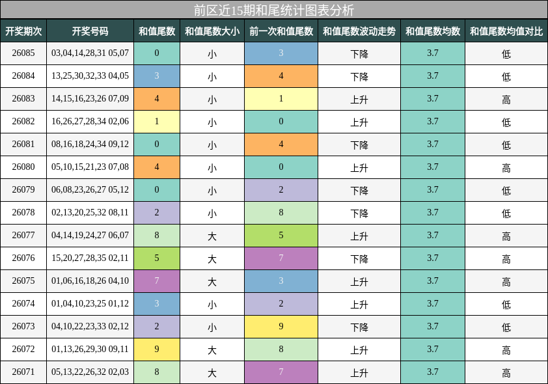Viewport: 548px width, 384px height.
Task: Click issue number 26073
Action: coord(23,326)
